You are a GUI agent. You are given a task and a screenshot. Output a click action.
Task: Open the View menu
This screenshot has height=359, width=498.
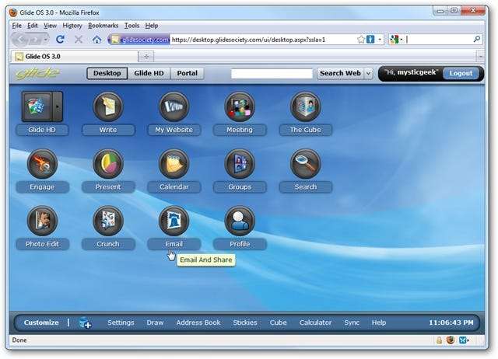(50, 26)
